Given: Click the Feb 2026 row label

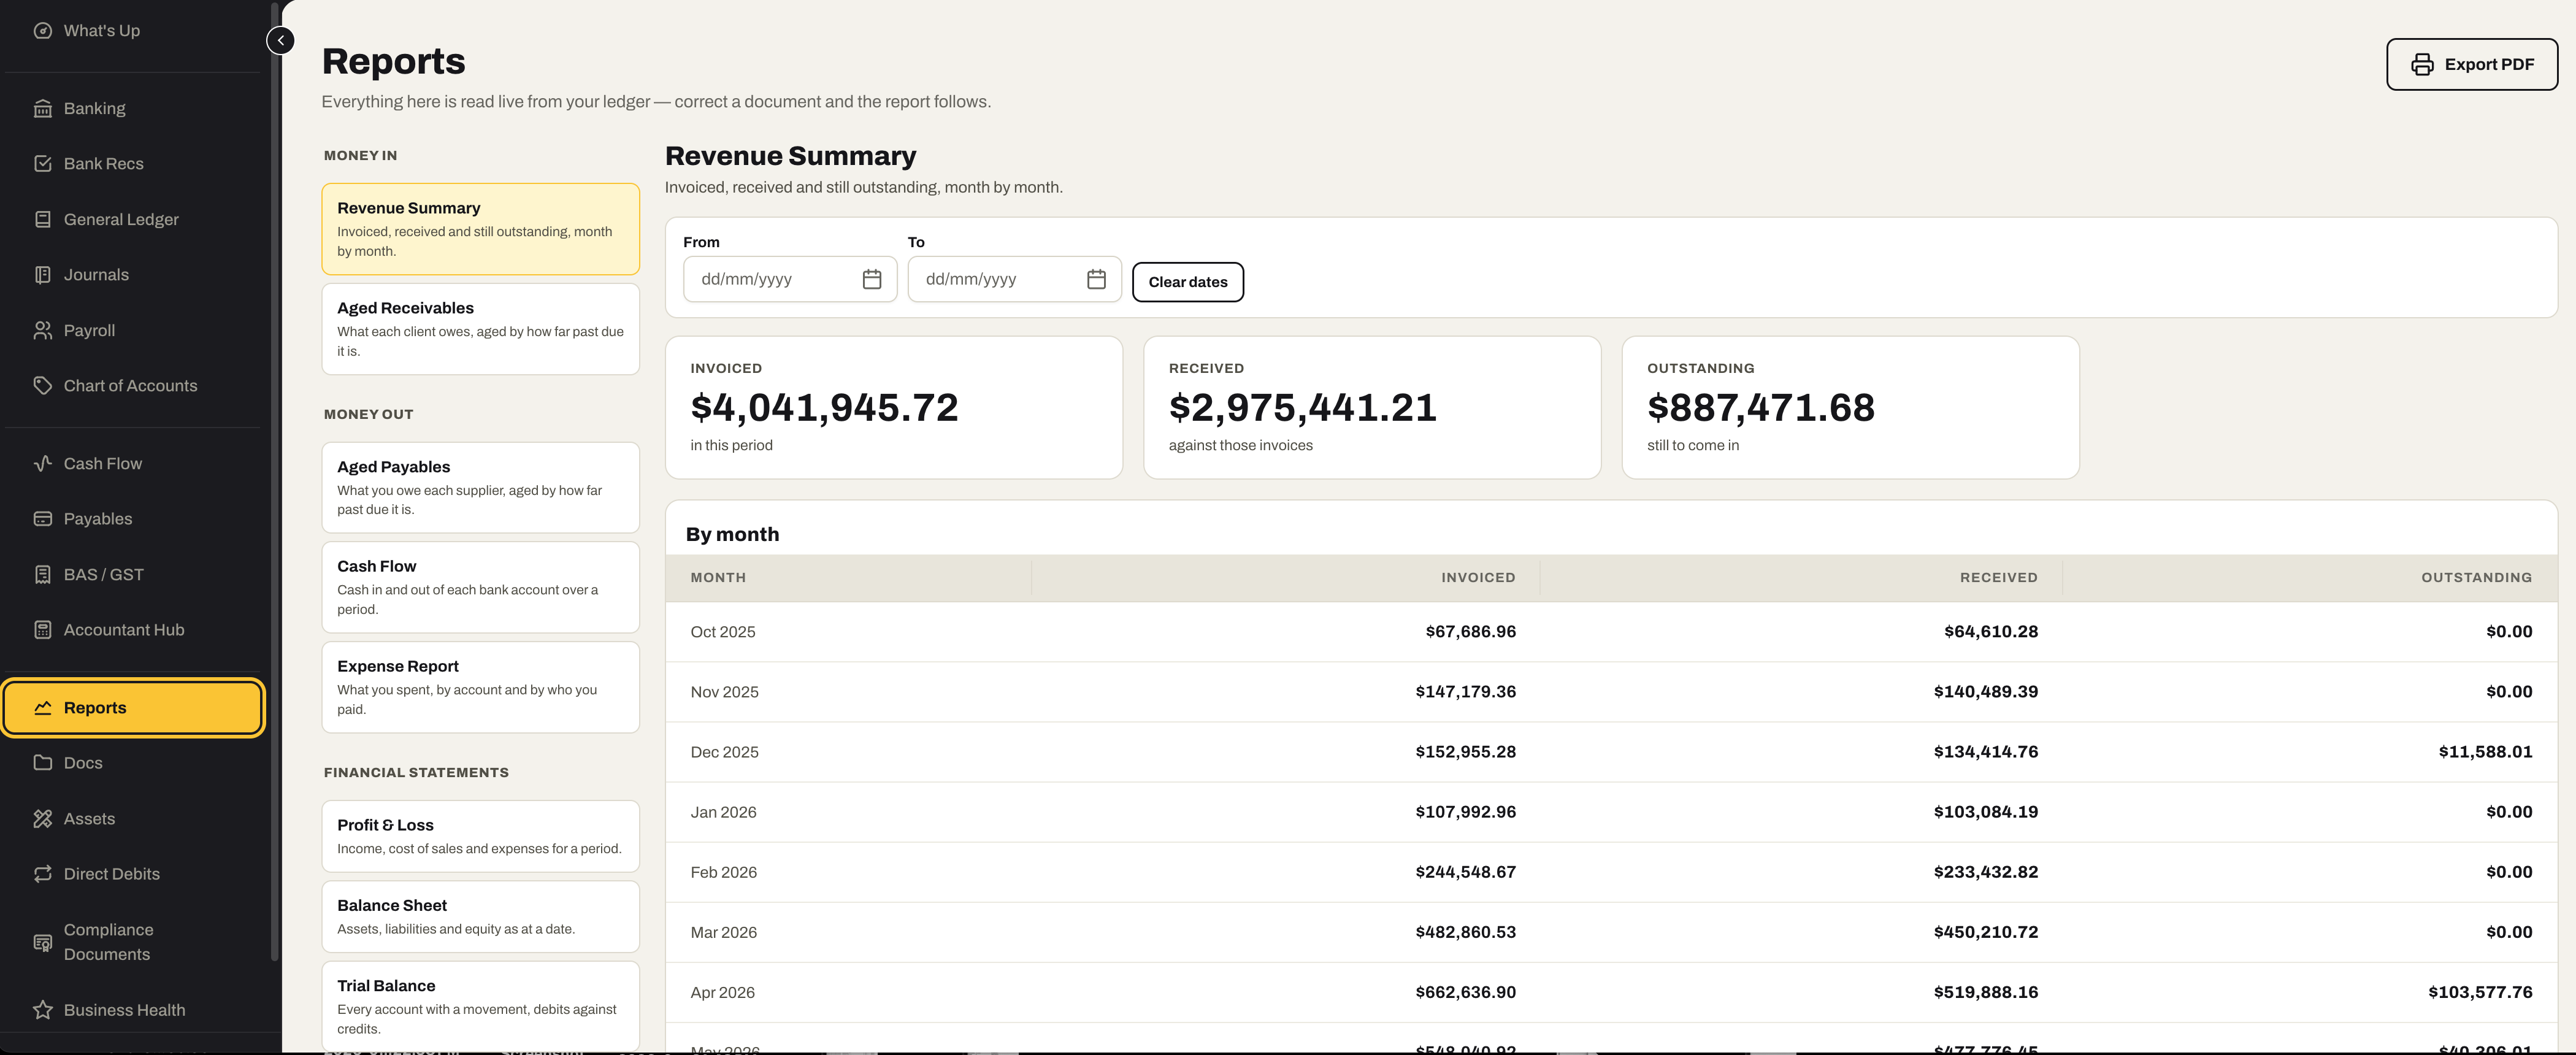Looking at the screenshot, I should click(723, 872).
